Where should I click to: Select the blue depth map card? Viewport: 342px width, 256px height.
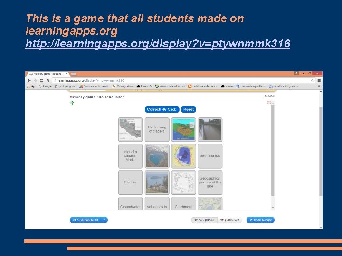(x=183, y=156)
